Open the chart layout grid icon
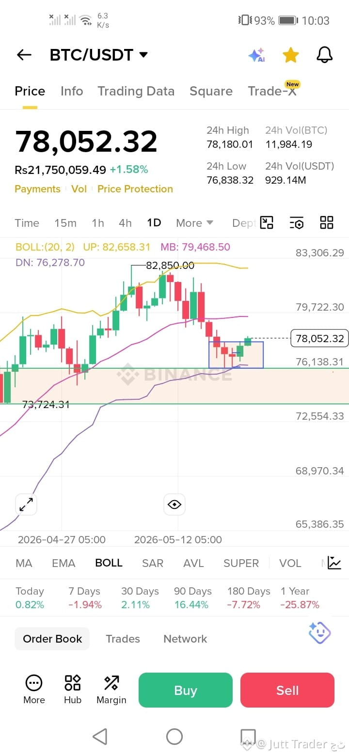 pyautogui.click(x=327, y=222)
